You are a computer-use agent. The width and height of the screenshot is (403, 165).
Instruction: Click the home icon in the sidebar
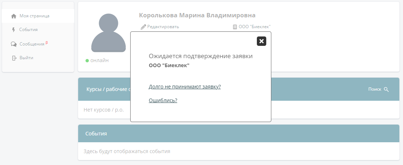(14, 16)
